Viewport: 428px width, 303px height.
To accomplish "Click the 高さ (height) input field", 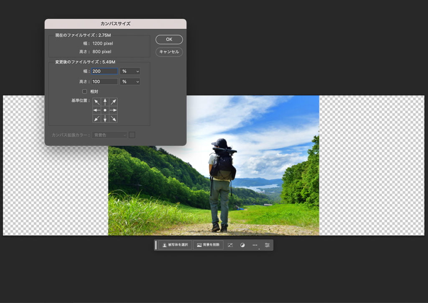I will (x=104, y=82).
